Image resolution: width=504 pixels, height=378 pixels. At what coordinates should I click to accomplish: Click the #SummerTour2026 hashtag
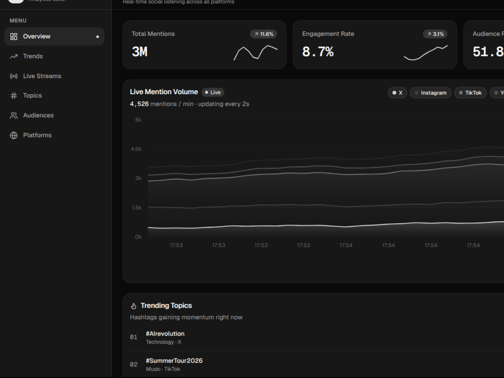pos(174,361)
